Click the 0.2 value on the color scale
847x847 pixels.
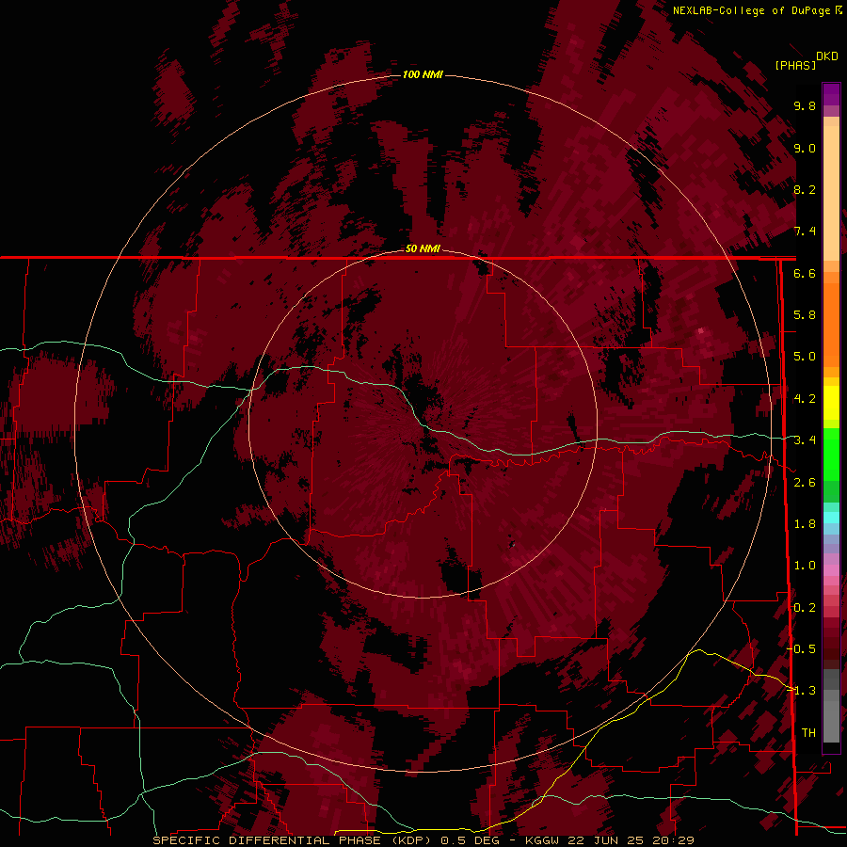click(x=805, y=608)
